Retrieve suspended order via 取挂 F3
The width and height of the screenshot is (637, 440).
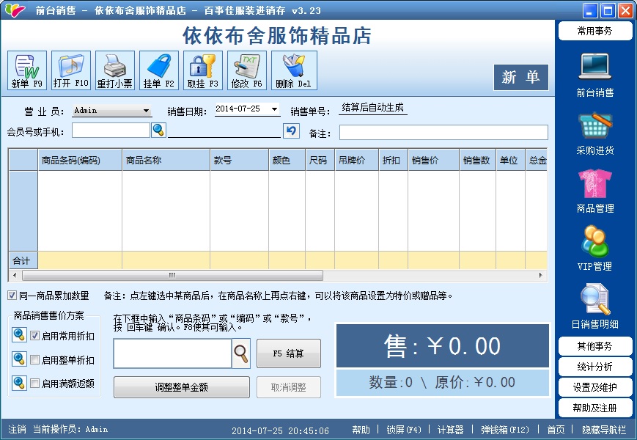[x=203, y=70]
